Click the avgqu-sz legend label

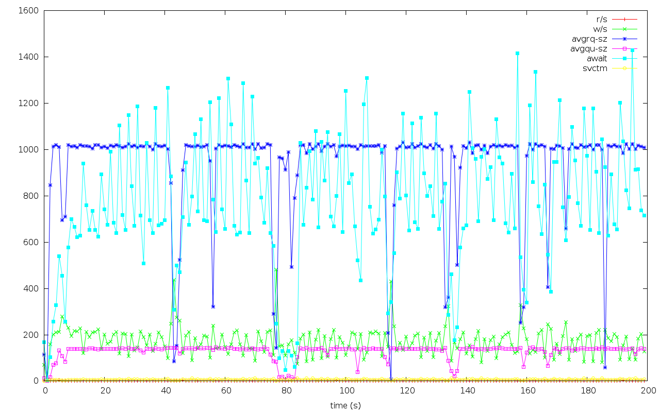(x=589, y=48)
